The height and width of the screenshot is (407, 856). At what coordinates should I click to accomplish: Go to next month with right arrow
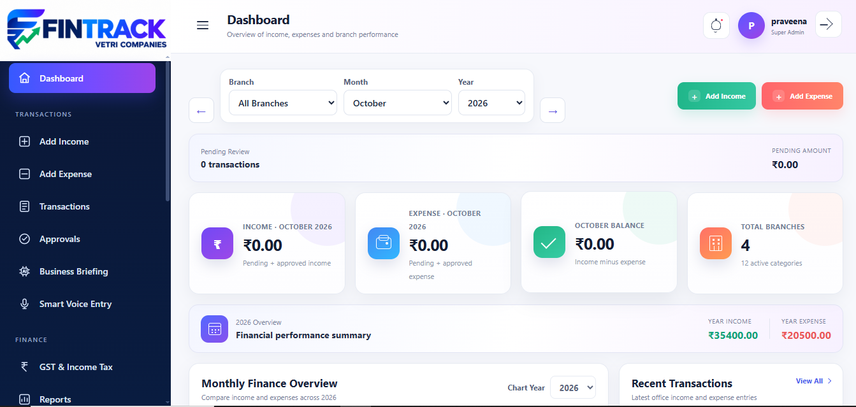(x=553, y=110)
